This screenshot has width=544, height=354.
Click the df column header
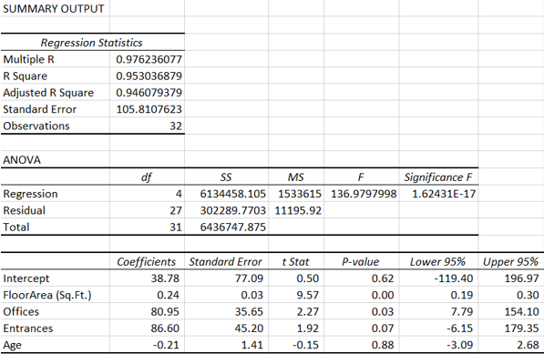point(147,177)
